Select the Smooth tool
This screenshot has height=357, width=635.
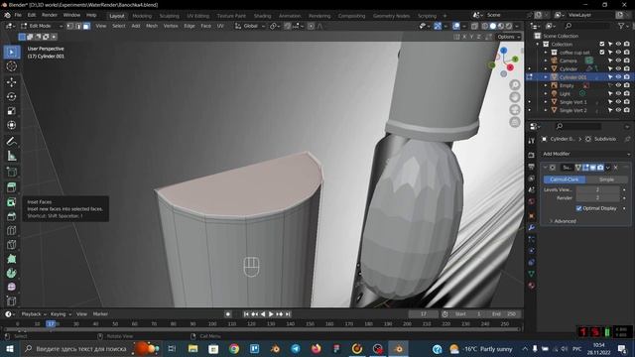click(11, 287)
